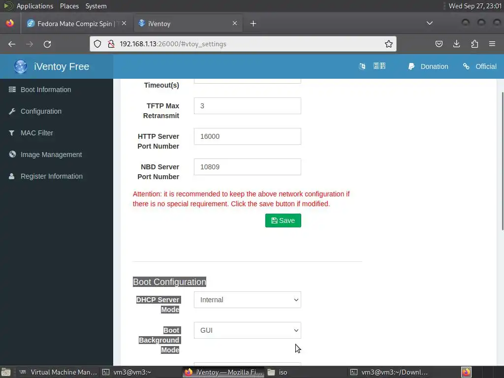Image resolution: width=504 pixels, height=378 pixels.
Task: Click the insecure connection padlock icon
Action: tap(111, 44)
